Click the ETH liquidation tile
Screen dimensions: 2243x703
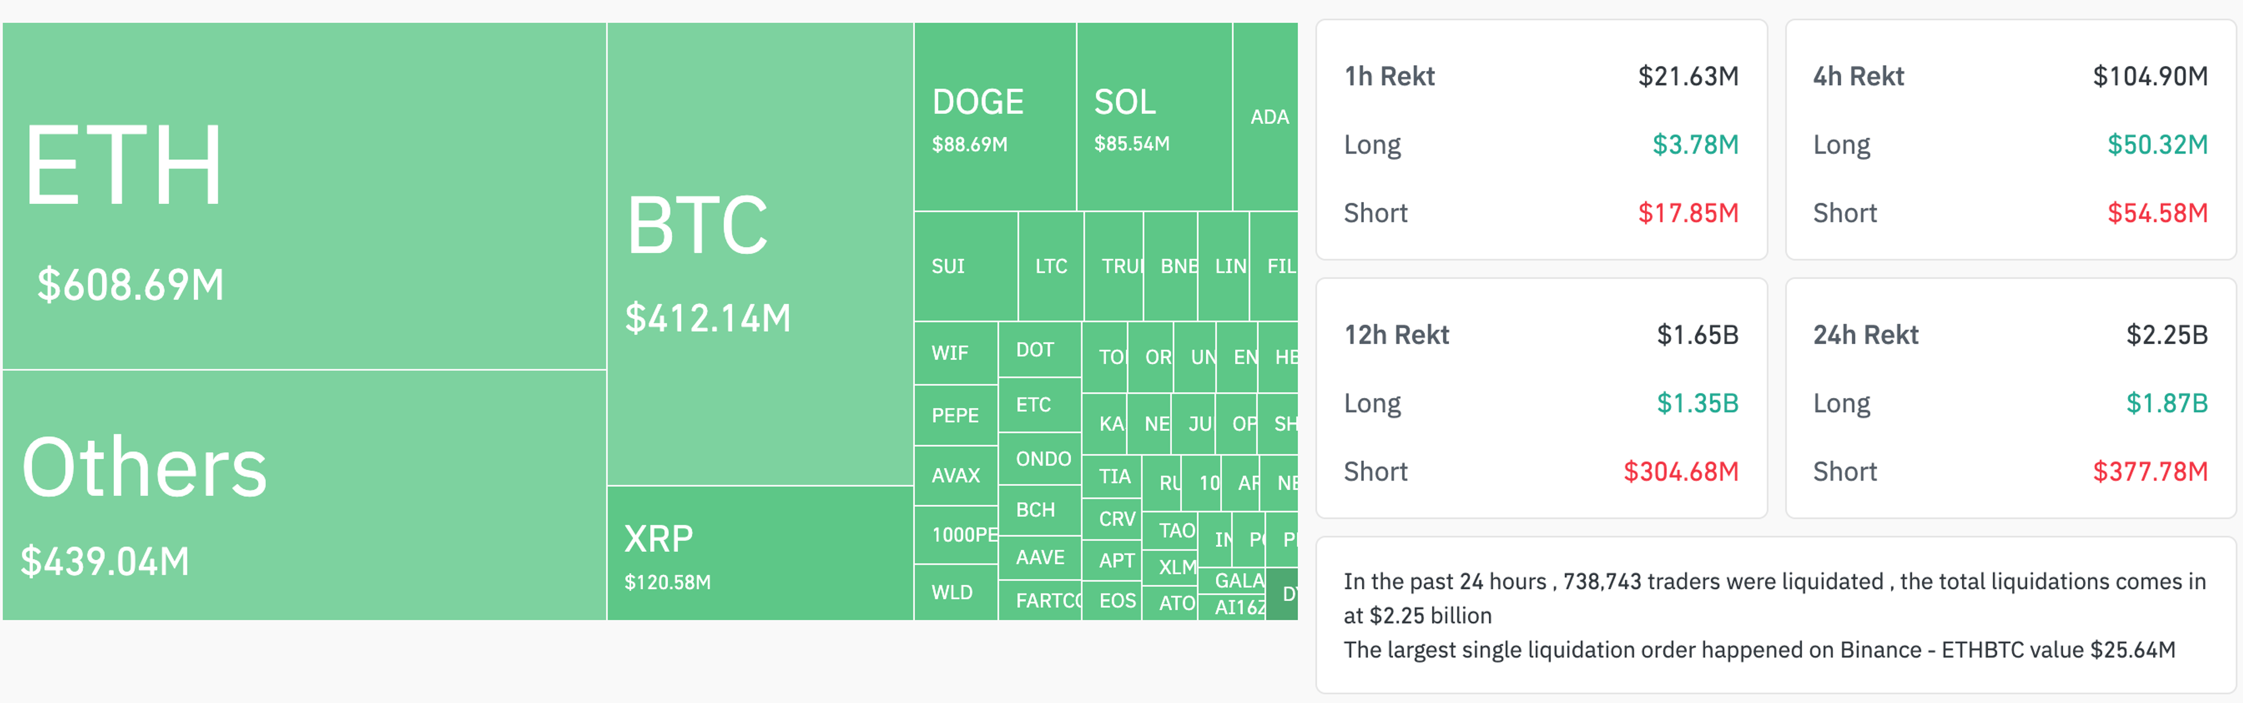click(x=304, y=196)
